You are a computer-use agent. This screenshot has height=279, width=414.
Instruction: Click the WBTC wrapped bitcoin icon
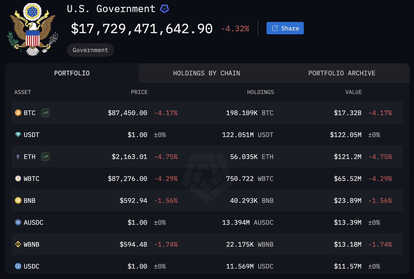tap(18, 178)
